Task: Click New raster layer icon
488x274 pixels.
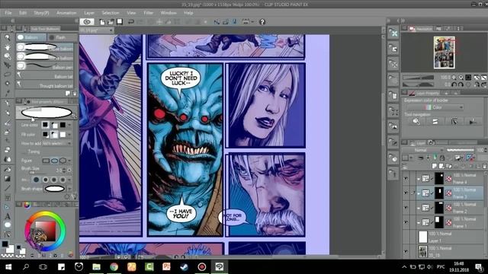Action: tap(435, 166)
